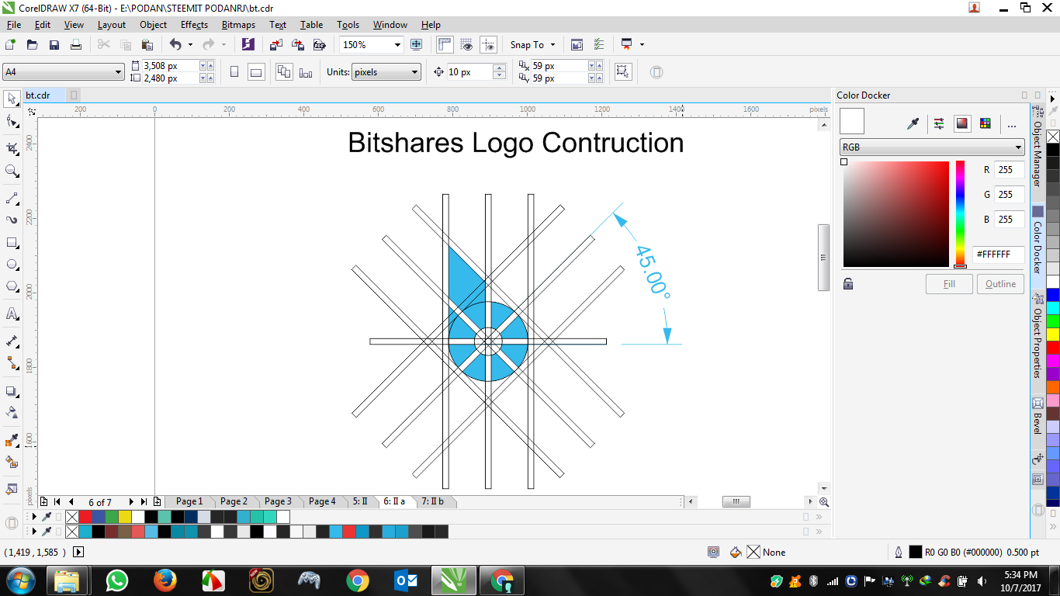The width and height of the screenshot is (1060, 596).
Task: Click the New document icon
Action: click(10, 45)
